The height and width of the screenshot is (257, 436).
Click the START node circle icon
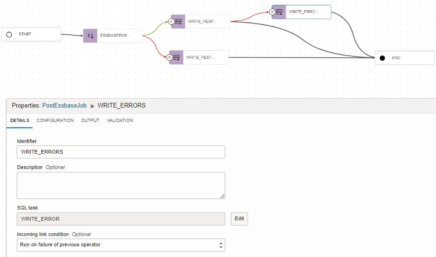coord(9,34)
